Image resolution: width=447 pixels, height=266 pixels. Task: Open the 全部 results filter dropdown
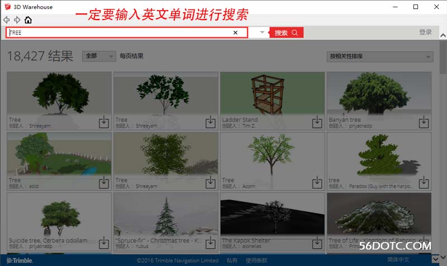pyautogui.click(x=99, y=56)
